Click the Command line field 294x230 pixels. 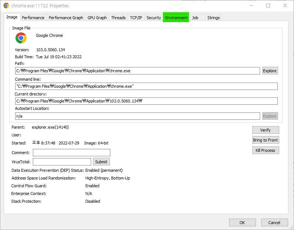[146, 86]
